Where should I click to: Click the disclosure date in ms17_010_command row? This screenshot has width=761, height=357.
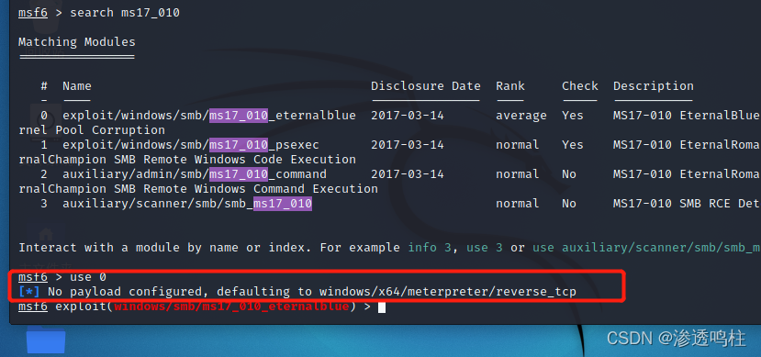(408, 174)
